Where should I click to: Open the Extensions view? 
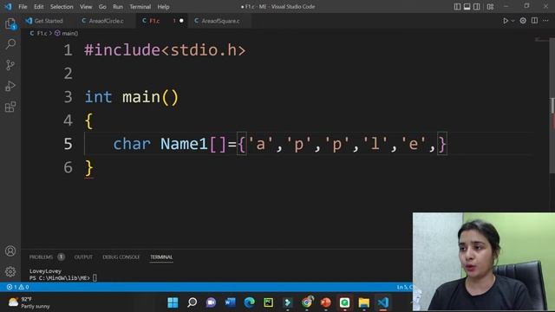tap(10, 107)
